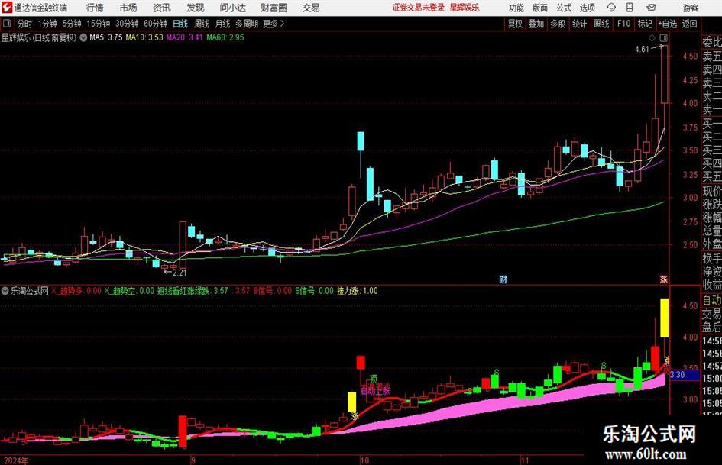The width and height of the screenshot is (722, 465).
Task: Open the 资讯 menu
Action: point(162,8)
